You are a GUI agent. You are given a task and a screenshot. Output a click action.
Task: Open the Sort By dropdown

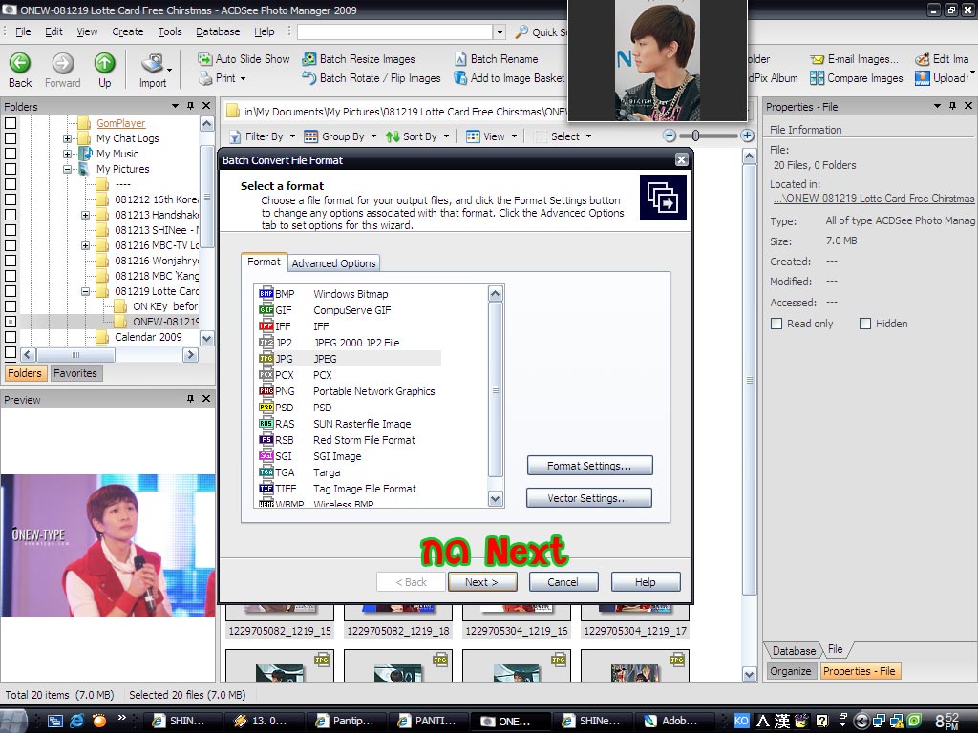coord(417,136)
